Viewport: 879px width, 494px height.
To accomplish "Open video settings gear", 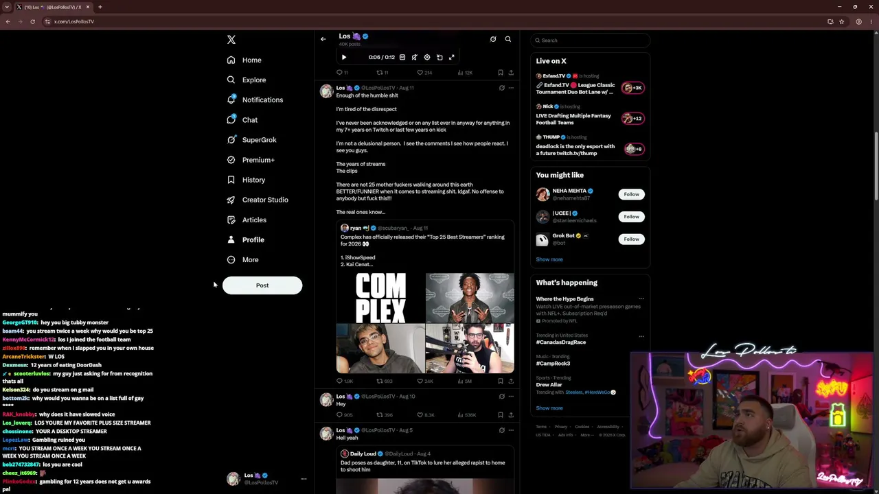I will coord(427,57).
